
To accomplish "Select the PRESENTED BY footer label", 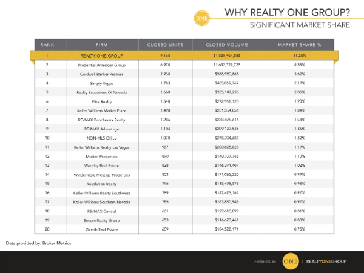I will coord(265,261).
